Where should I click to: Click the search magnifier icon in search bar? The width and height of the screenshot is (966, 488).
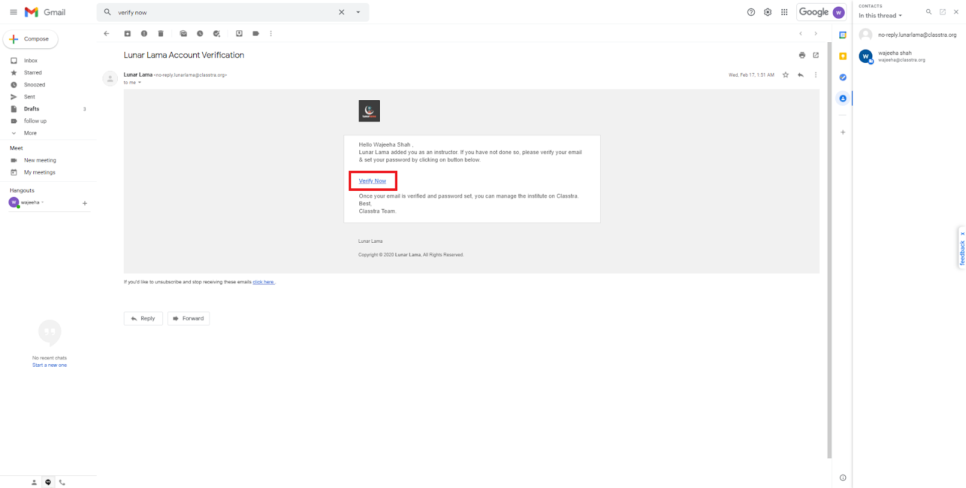107,12
